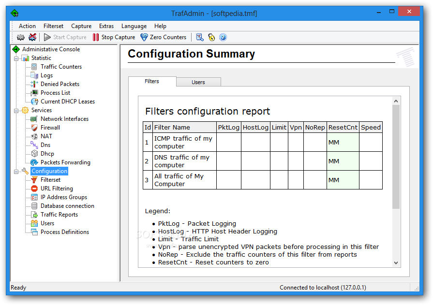The height and width of the screenshot is (305, 433).
Task: Select Configuration label in tree
Action: (49, 171)
